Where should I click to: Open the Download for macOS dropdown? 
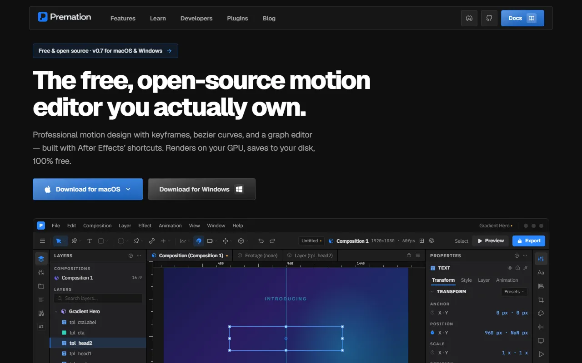pos(128,189)
